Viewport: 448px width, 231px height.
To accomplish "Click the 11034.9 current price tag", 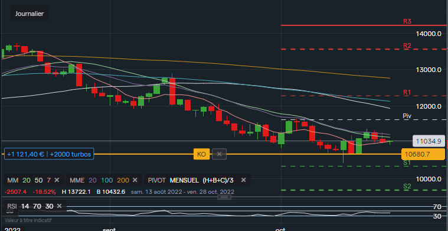I will (x=429, y=141).
